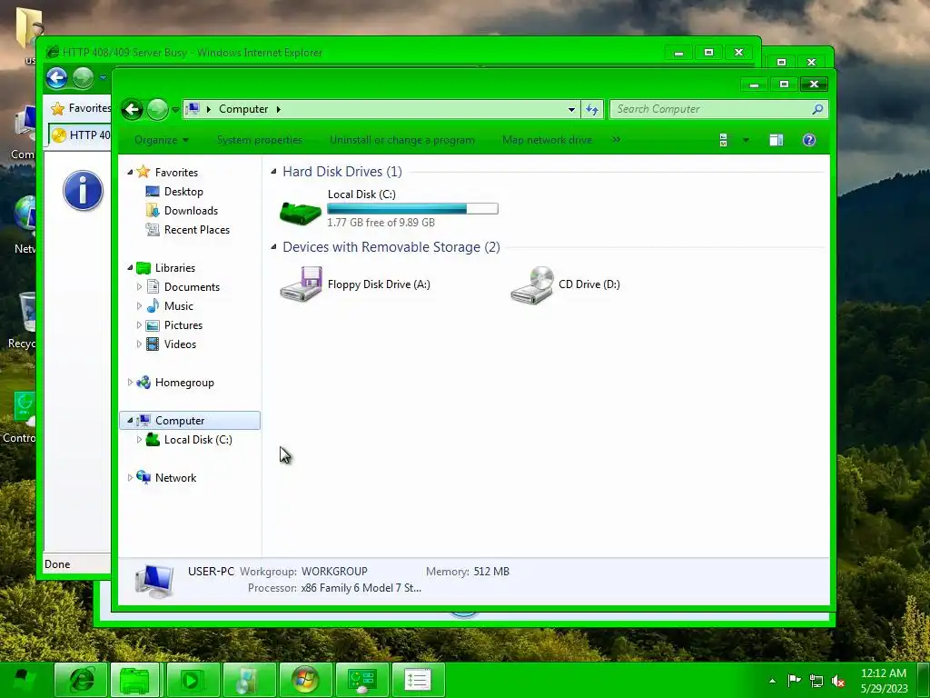Open clock showing 12:12 AM
The height and width of the screenshot is (698, 930).
point(884,681)
